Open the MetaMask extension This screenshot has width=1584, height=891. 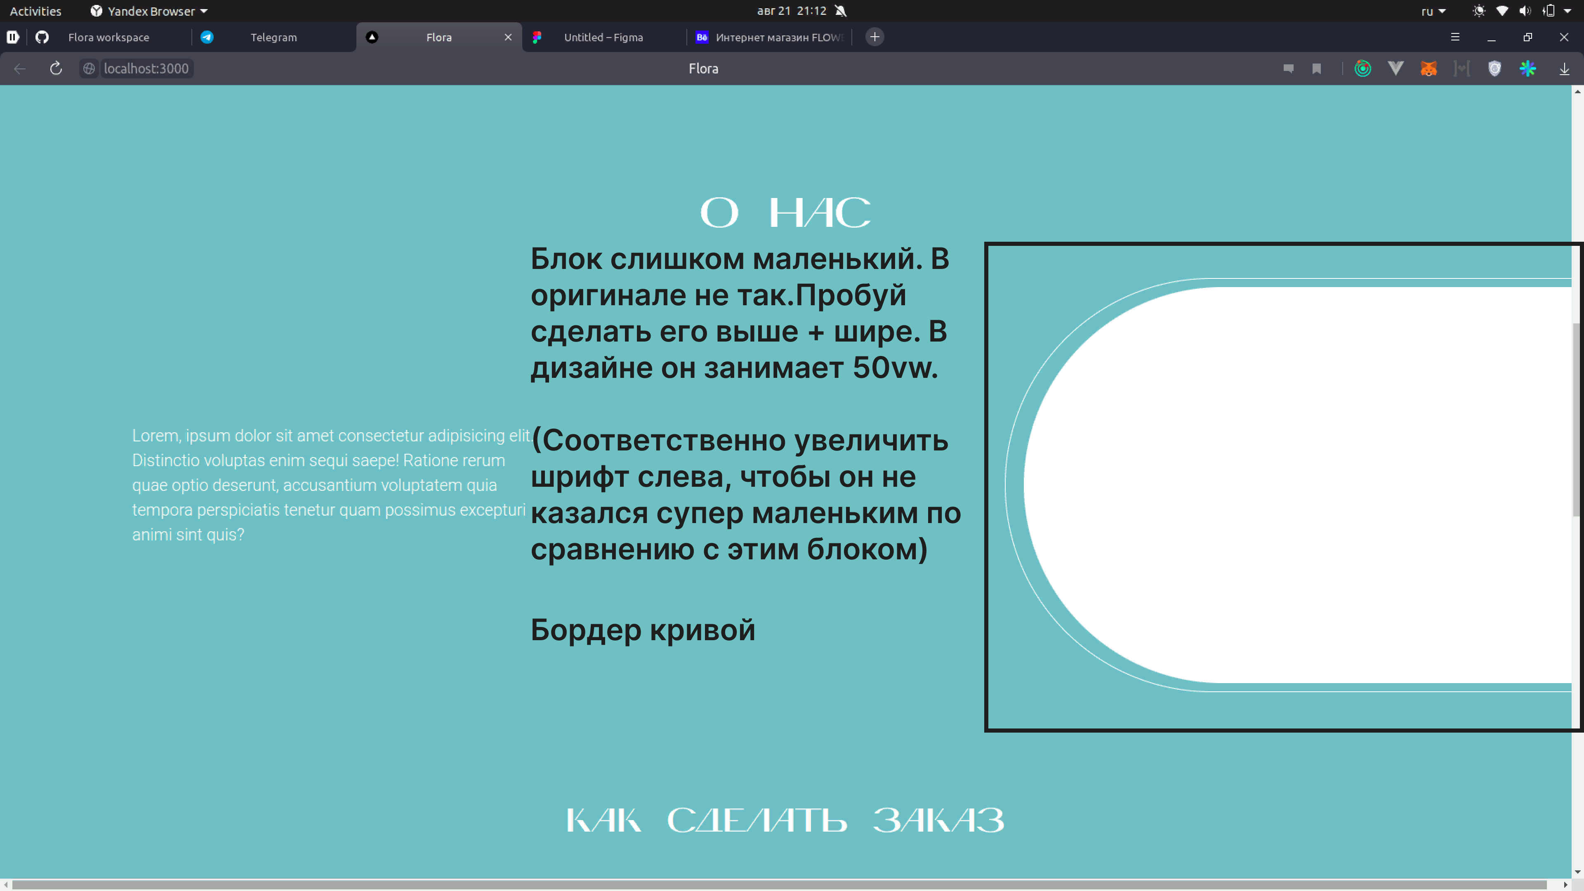point(1429,68)
